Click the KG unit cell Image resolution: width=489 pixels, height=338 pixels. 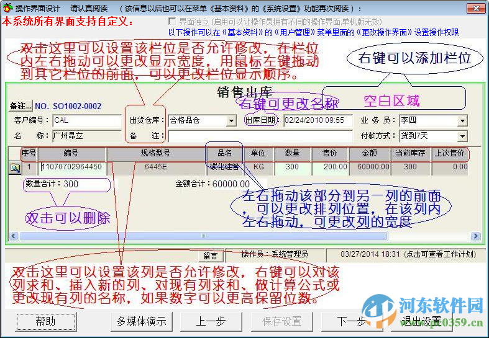[258, 167]
